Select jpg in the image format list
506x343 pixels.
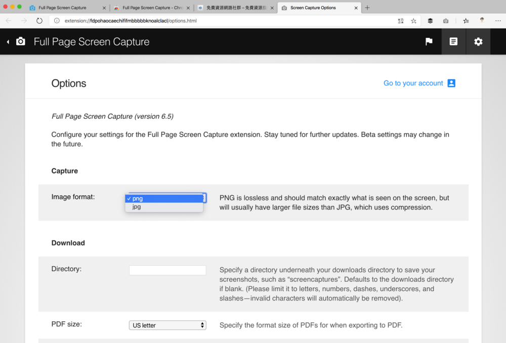[164, 207]
